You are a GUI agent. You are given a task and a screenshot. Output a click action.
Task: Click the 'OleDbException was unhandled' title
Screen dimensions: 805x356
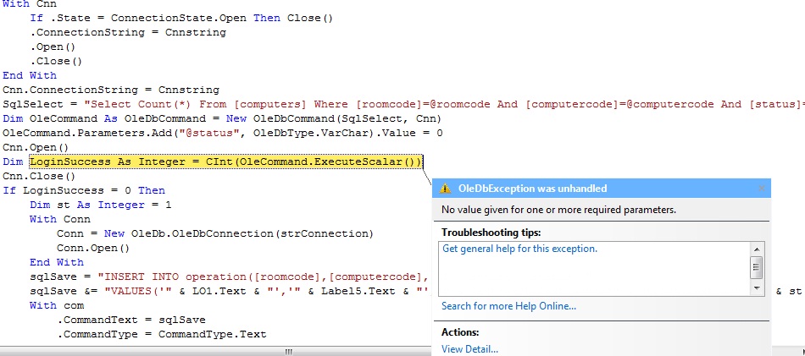(532, 189)
